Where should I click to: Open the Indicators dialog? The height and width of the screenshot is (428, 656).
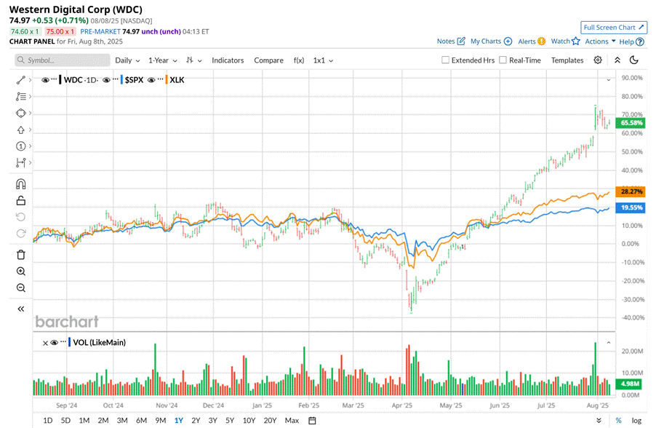click(x=228, y=60)
